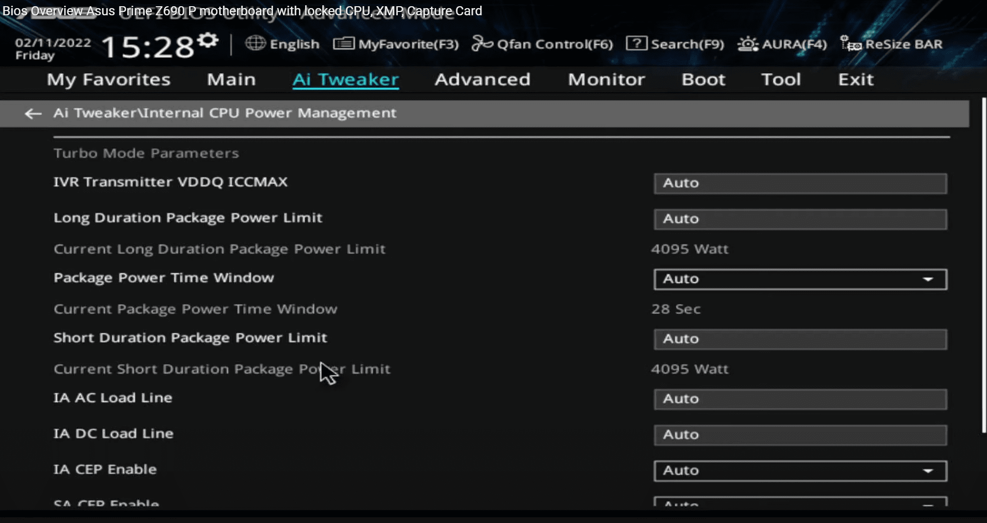987x523 pixels.
Task: Click Search(F9) label
Action: (x=688, y=44)
